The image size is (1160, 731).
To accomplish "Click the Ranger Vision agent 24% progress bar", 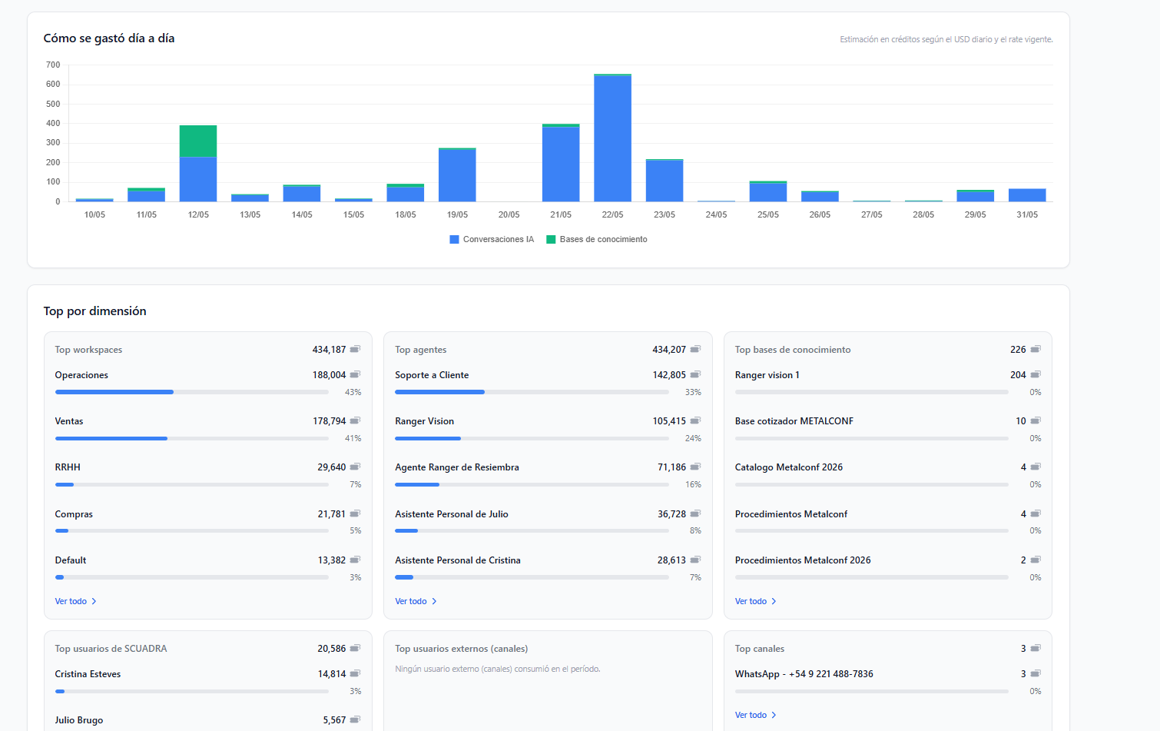I will coord(532,438).
